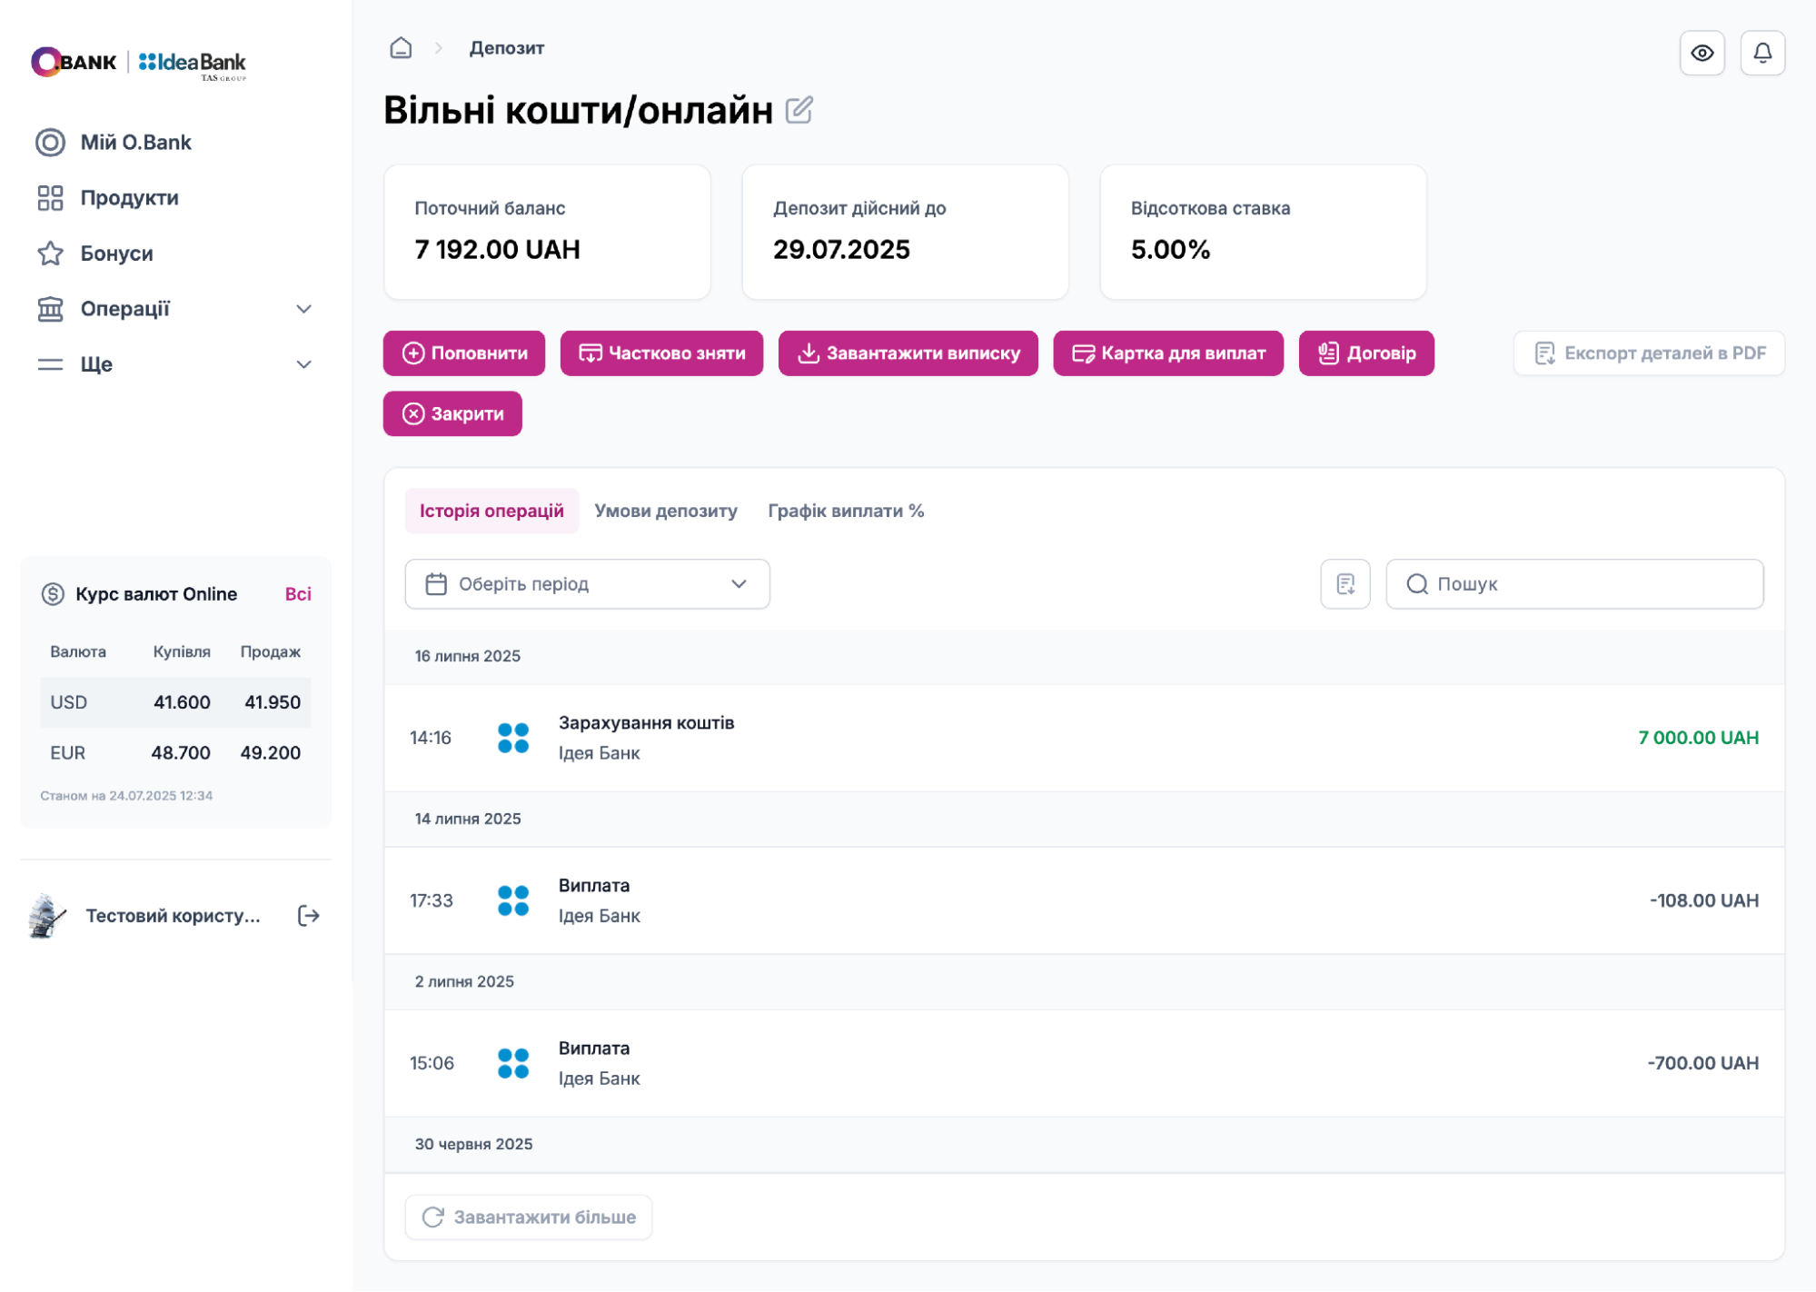Click the Idea Bank icon on 7 000.00 transaction

click(x=513, y=738)
